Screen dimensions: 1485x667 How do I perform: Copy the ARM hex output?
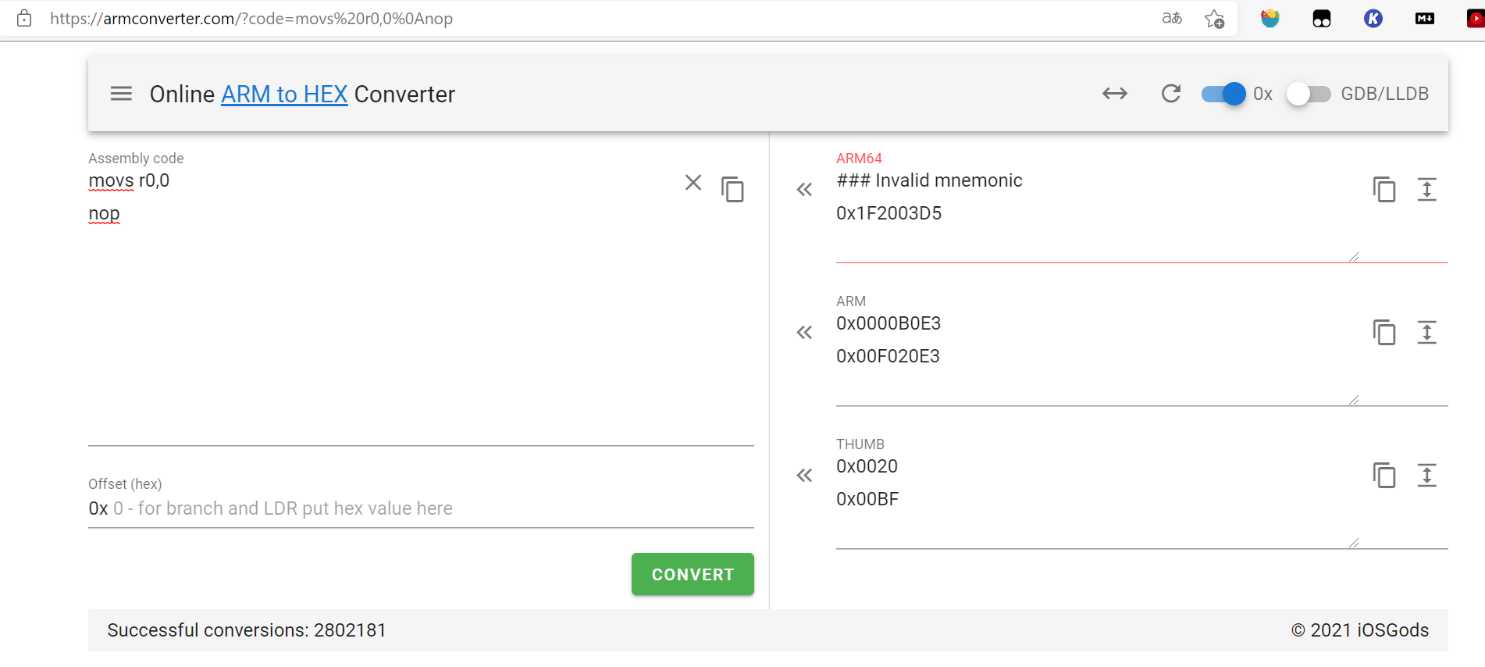point(1384,332)
